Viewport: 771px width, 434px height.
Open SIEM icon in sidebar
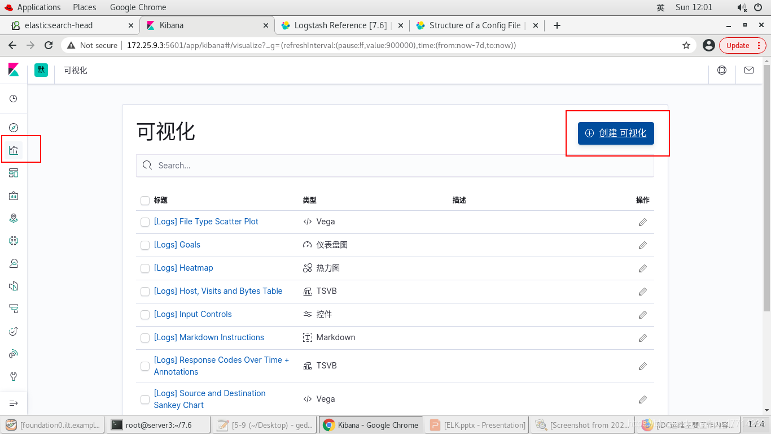click(14, 354)
